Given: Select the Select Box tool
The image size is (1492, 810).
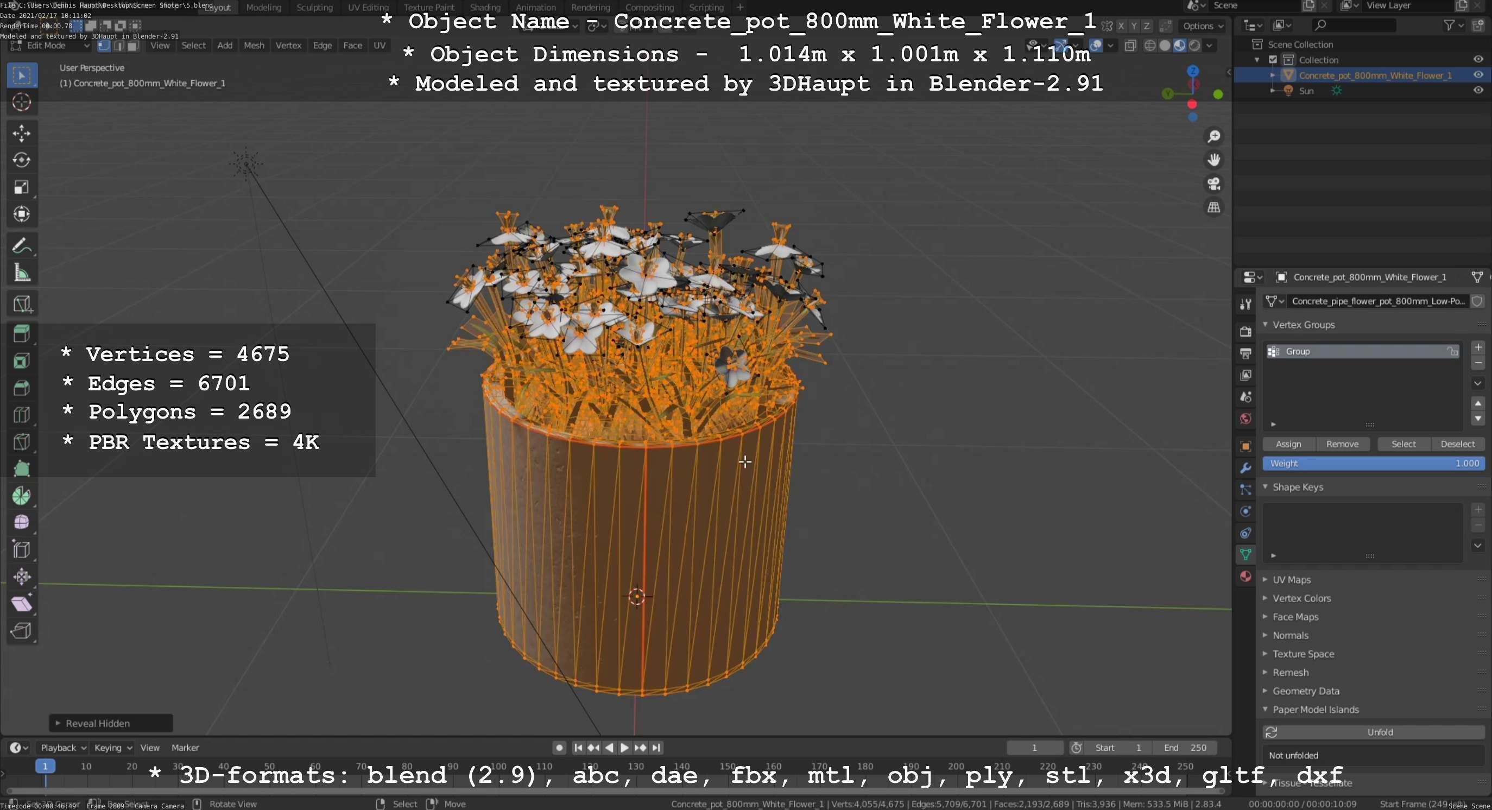Looking at the screenshot, I should tap(22, 75).
